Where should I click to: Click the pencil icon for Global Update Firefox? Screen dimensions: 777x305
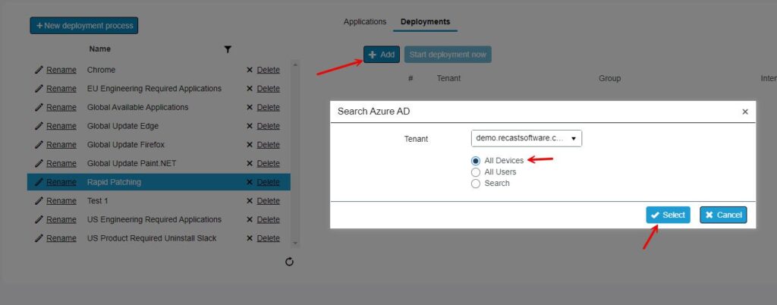pos(39,145)
